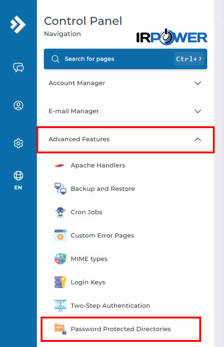Open Login Keys page
The height and width of the screenshot is (347, 224).
88,282
